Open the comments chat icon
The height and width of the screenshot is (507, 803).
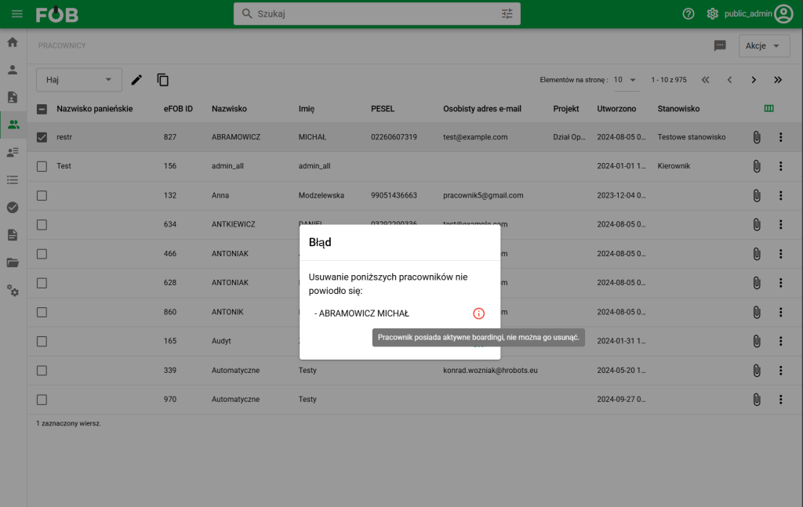[720, 45]
